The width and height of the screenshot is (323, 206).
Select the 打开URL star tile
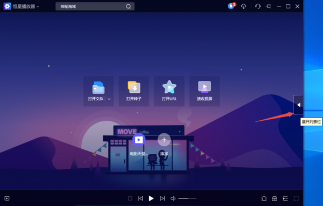tap(169, 91)
